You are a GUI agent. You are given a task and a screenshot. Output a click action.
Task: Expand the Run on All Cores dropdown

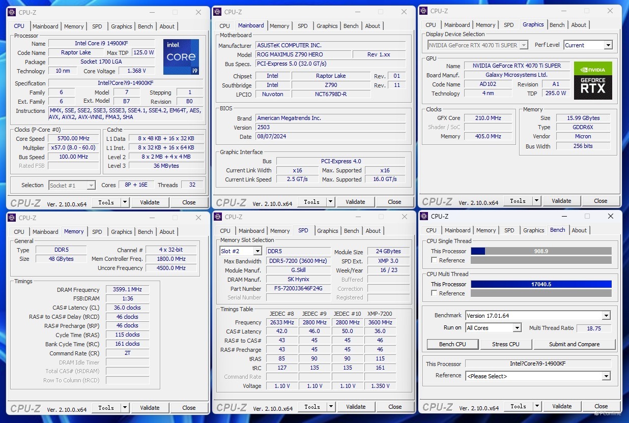[x=517, y=328]
